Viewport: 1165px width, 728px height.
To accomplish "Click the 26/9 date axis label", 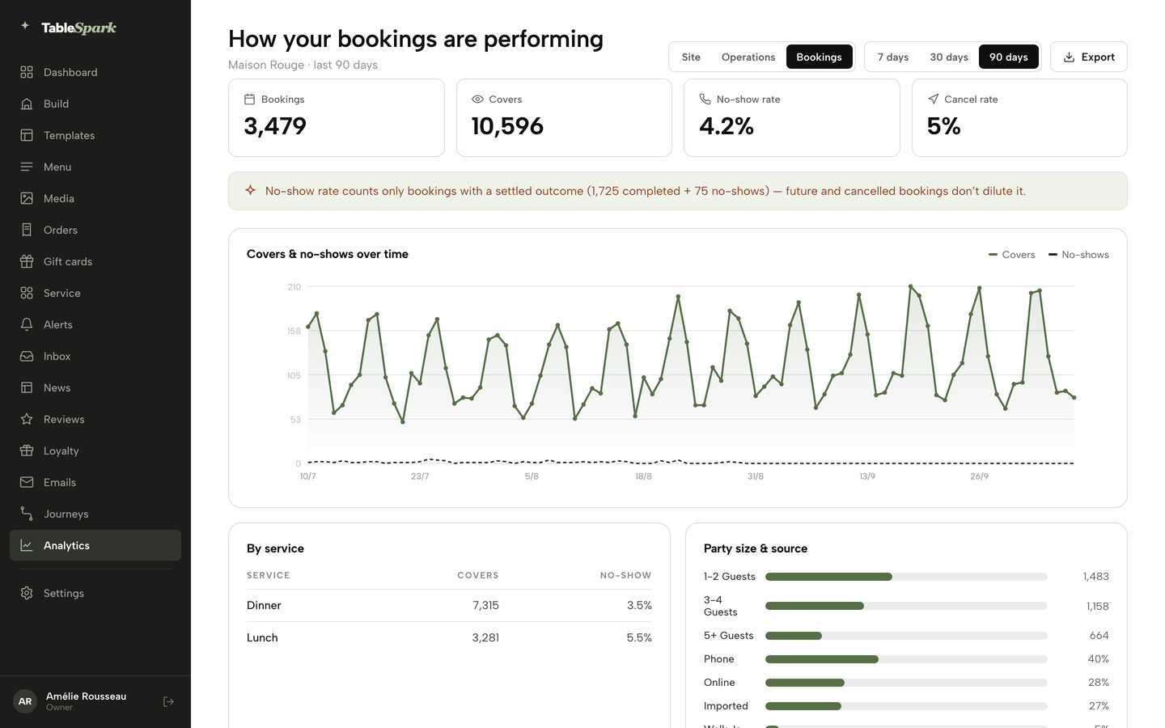I will click(x=979, y=476).
